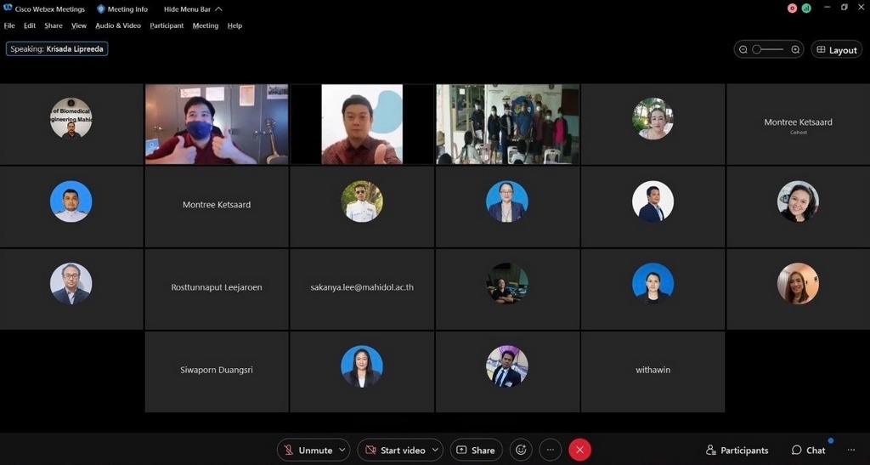The height and width of the screenshot is (465, 870).
Task: Toggle the Participants panel
Action: 737,450
